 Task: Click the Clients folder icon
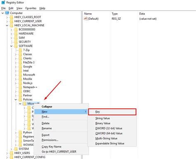click(x=20, y=58)
